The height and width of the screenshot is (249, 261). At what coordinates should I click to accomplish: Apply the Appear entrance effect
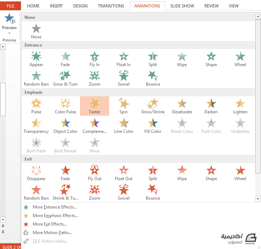click(36, 59)
